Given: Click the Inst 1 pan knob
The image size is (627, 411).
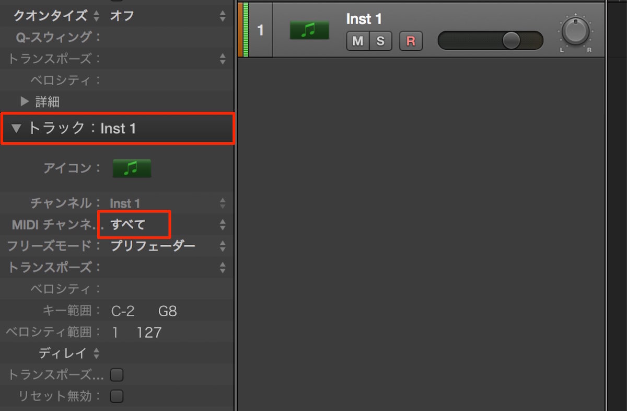Looking at the screenshot, I should click(x=575, y=31).
